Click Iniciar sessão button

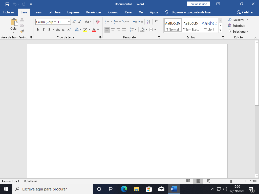click(x=198, y=4)
